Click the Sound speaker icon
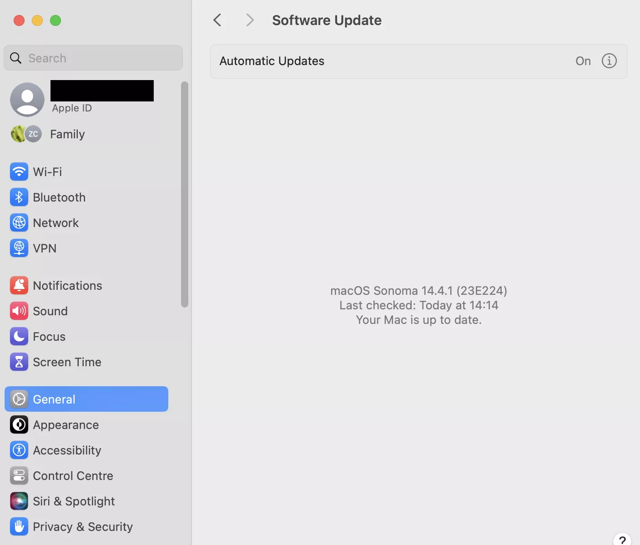The width and height of the screenshot is (640, 545). click(x=19, y=311)
